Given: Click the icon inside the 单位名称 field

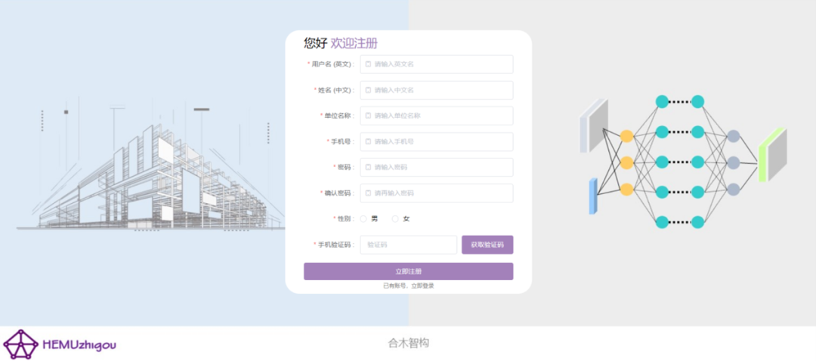Looking at the screenshot, I should click(369, 116).
